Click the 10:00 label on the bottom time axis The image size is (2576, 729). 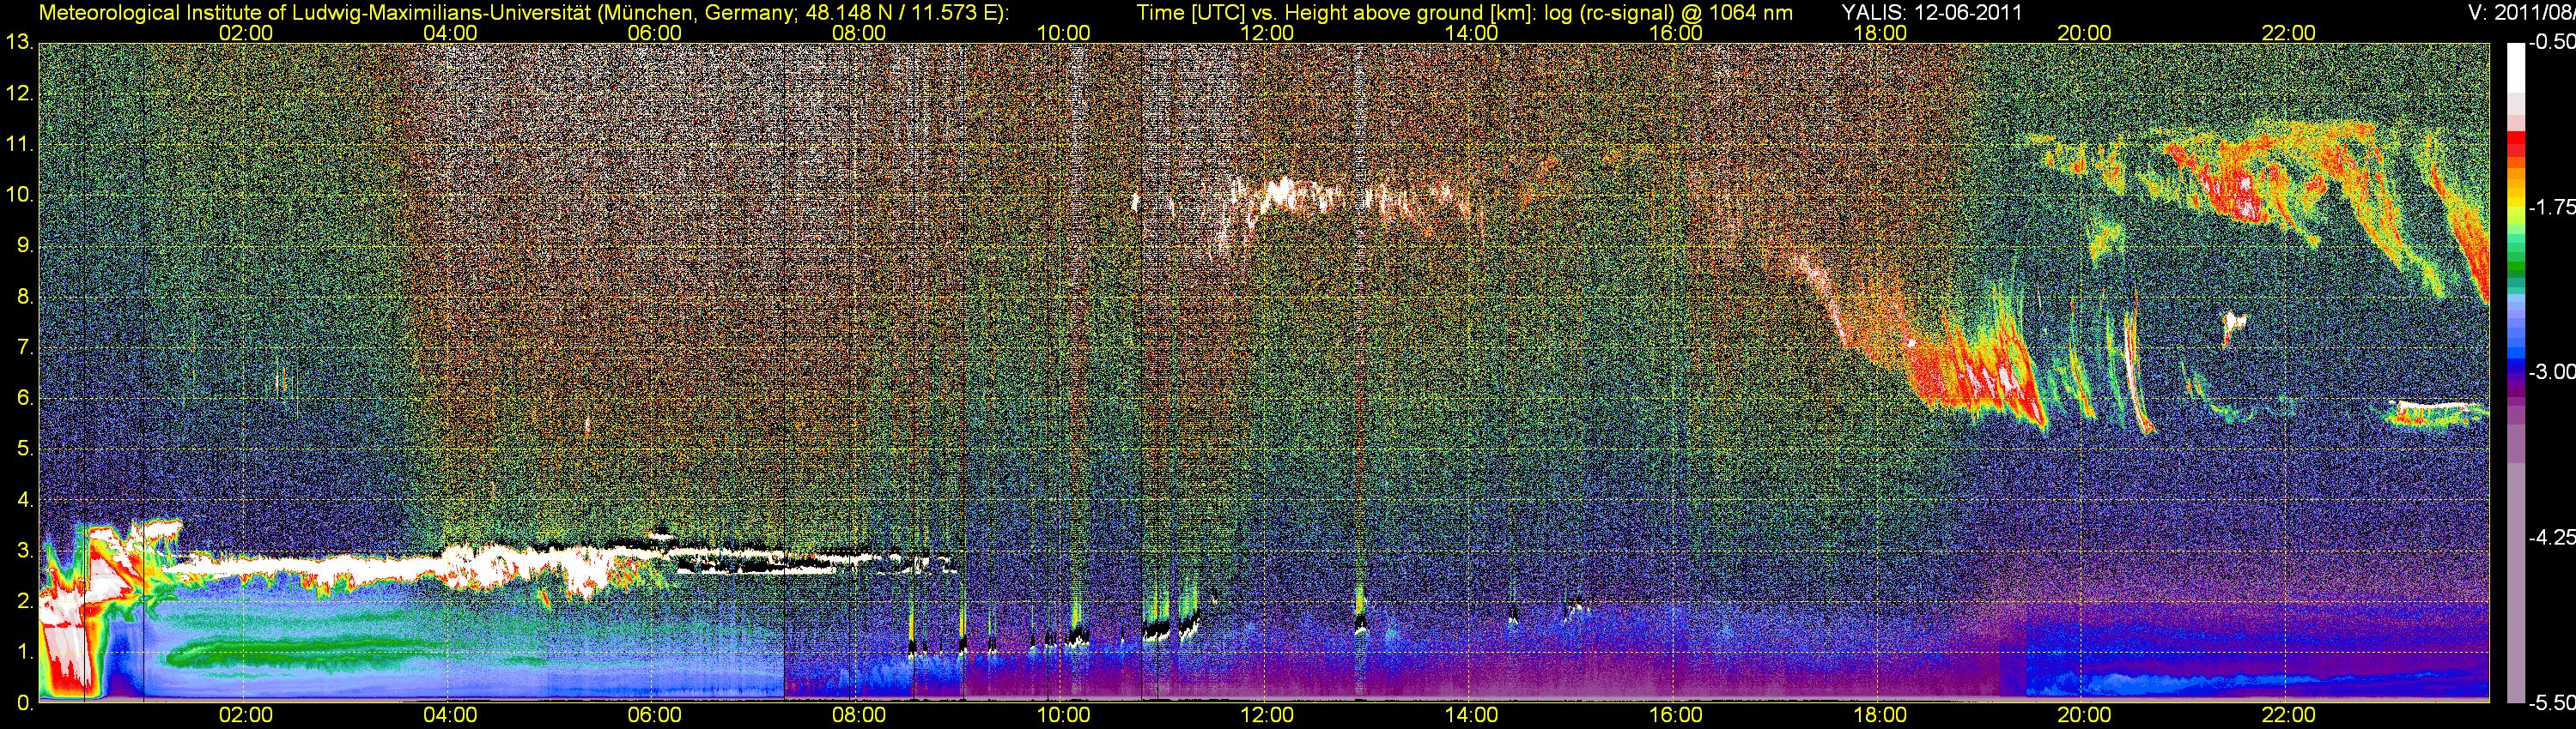pos(1063,715)
